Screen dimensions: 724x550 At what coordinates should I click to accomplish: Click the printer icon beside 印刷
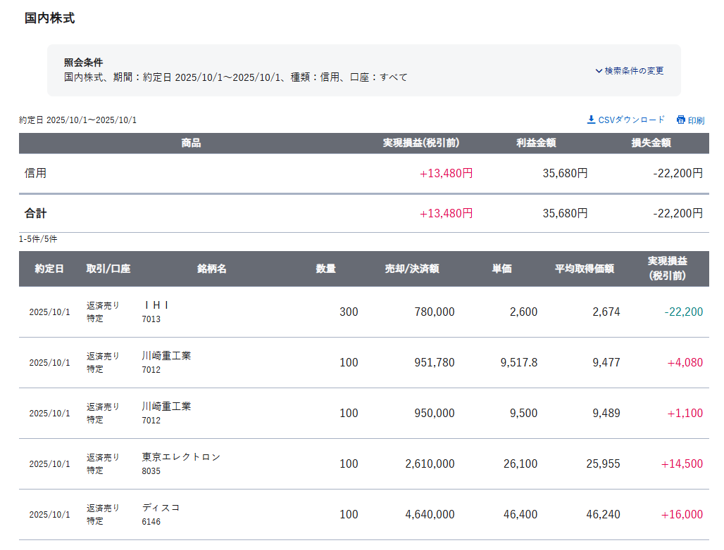681,120
